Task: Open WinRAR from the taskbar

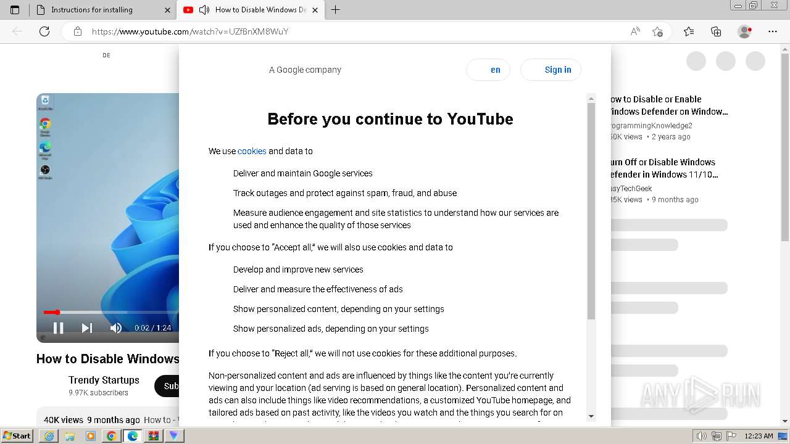Action: tap(153, 436)
